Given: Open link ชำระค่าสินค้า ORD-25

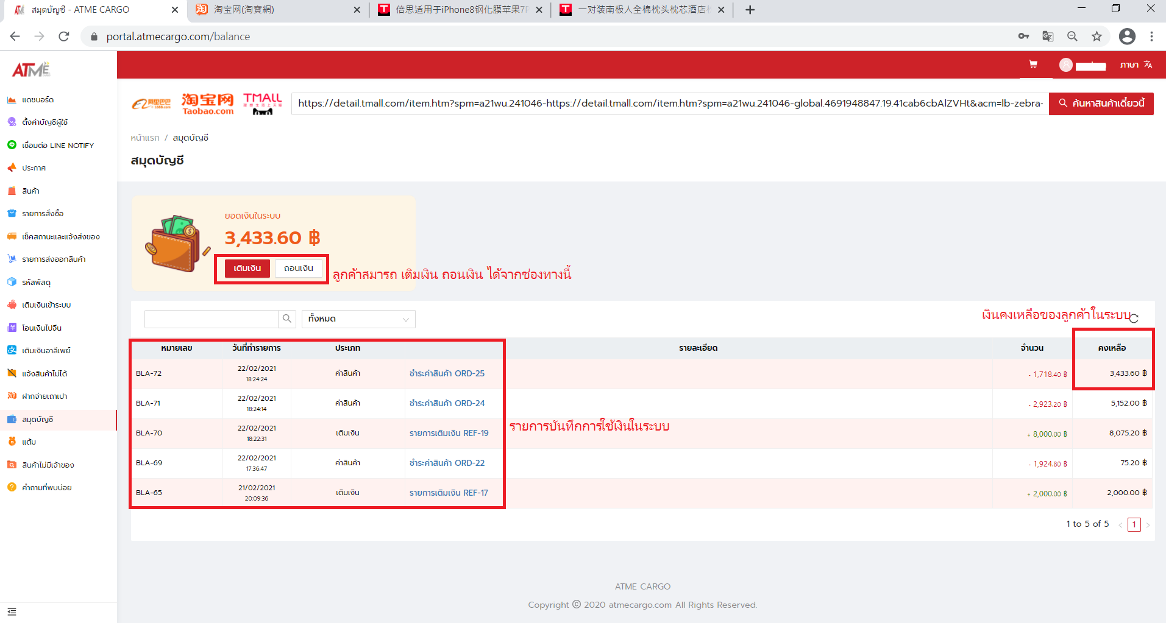Looking at the screenshot, I should click(447, 373).
